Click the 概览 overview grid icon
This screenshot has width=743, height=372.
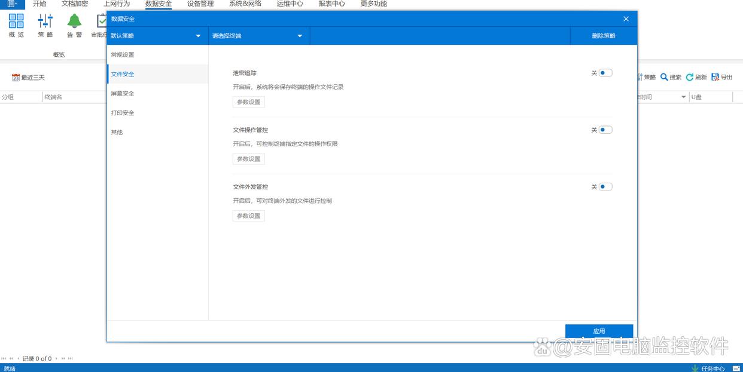click(x=16, y=21)
